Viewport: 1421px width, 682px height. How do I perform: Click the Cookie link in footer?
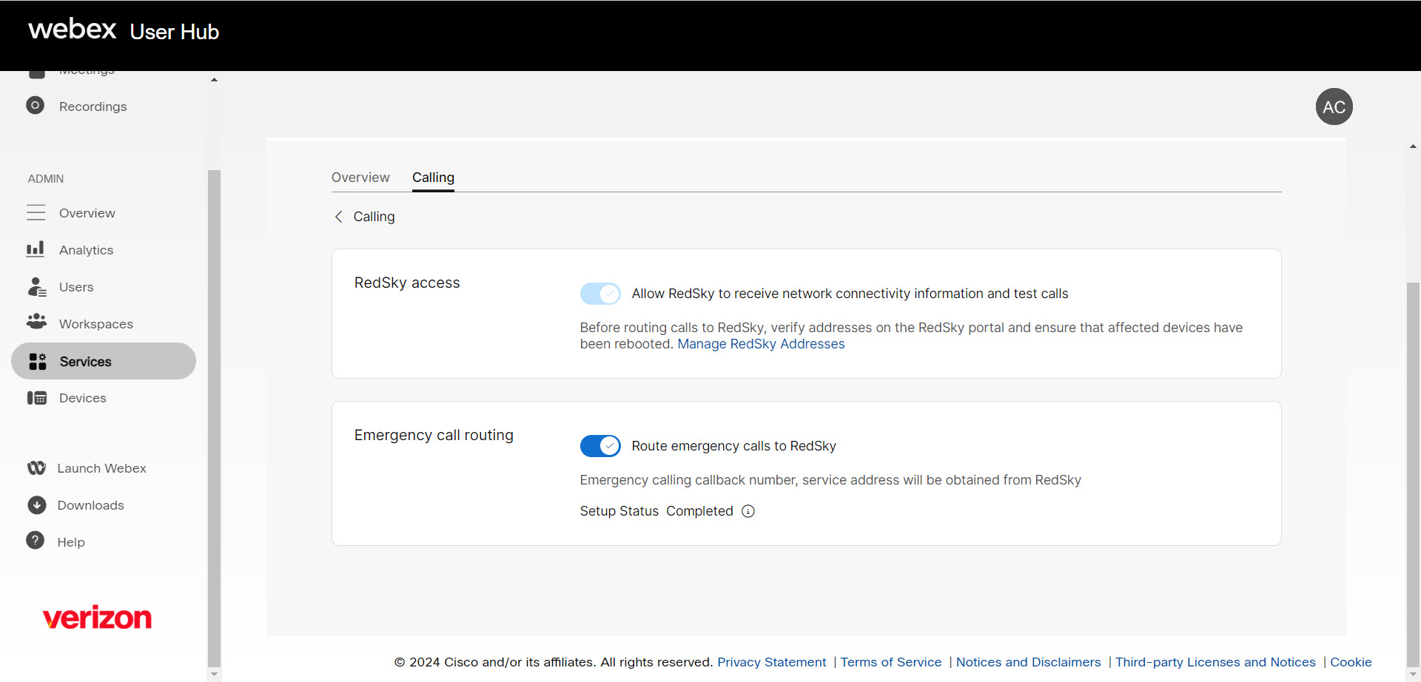click(x=1351, y=662)
